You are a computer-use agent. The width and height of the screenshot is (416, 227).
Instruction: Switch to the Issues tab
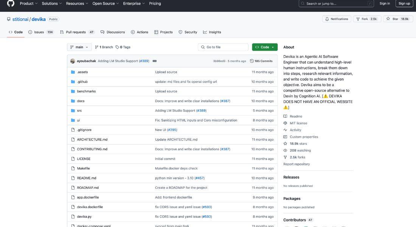[x=41, y=32]
